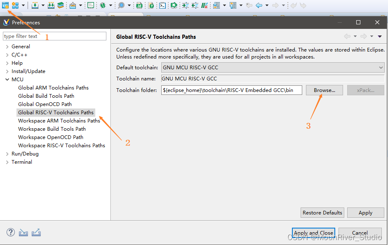388x245 pixels.
Task: Open the .ld linker file icon
Action: click(x=139, y=5)
